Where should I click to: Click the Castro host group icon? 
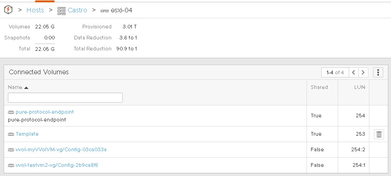coord(62,11)
